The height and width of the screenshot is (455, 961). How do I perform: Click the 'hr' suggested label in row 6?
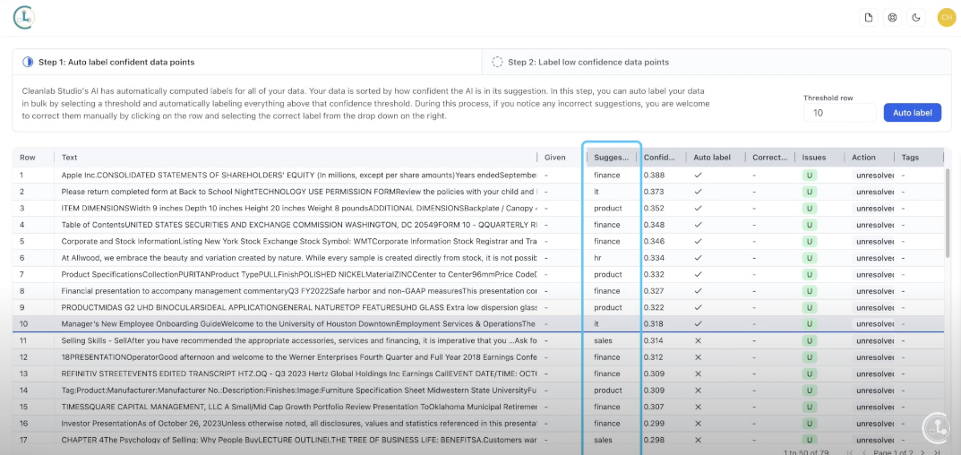[x=597, y=258]
